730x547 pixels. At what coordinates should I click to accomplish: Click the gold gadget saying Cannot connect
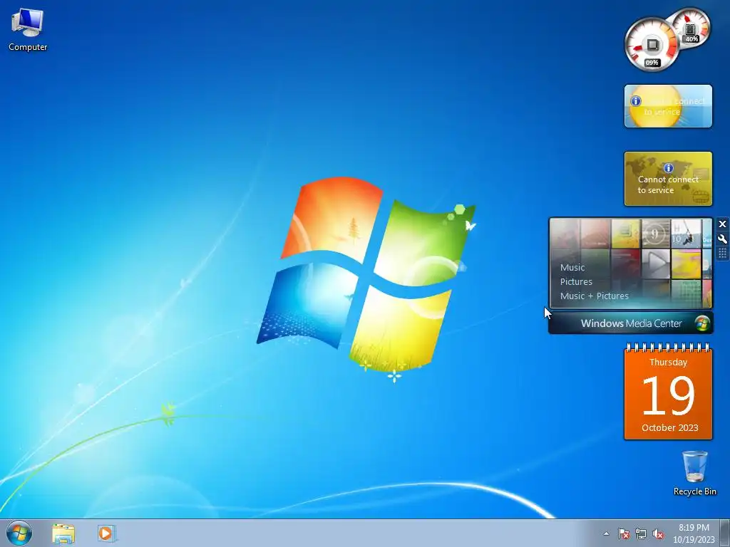tap(667, 179)
